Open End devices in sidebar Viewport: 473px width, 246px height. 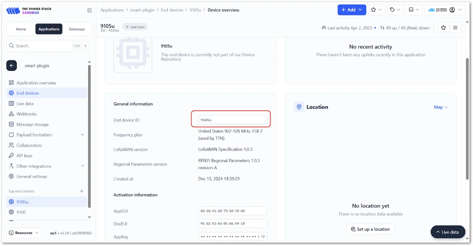[x=46, y=93]
